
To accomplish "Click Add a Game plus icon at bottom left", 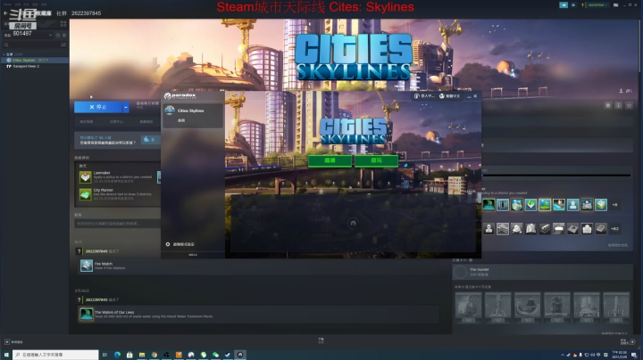I will click(7, 341).
